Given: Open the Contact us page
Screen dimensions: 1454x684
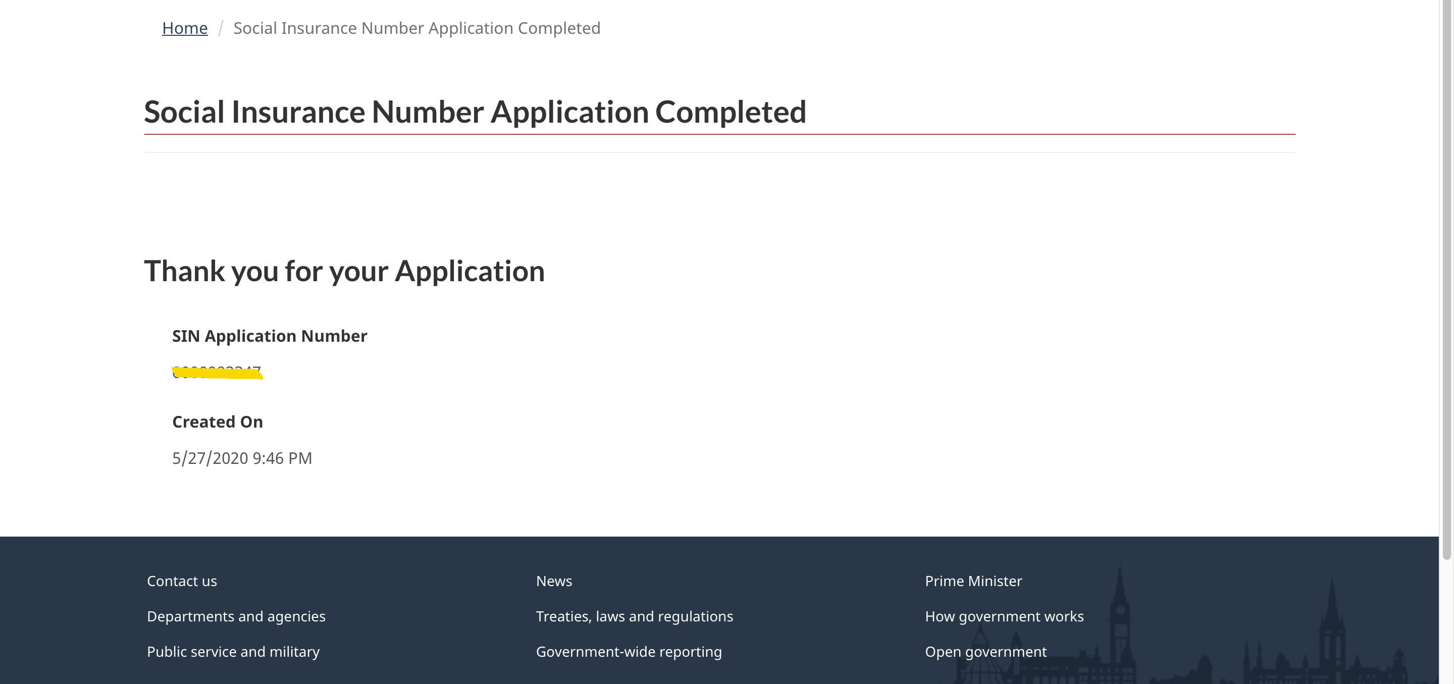Looking at the screenshot, I should click(182, 580).
